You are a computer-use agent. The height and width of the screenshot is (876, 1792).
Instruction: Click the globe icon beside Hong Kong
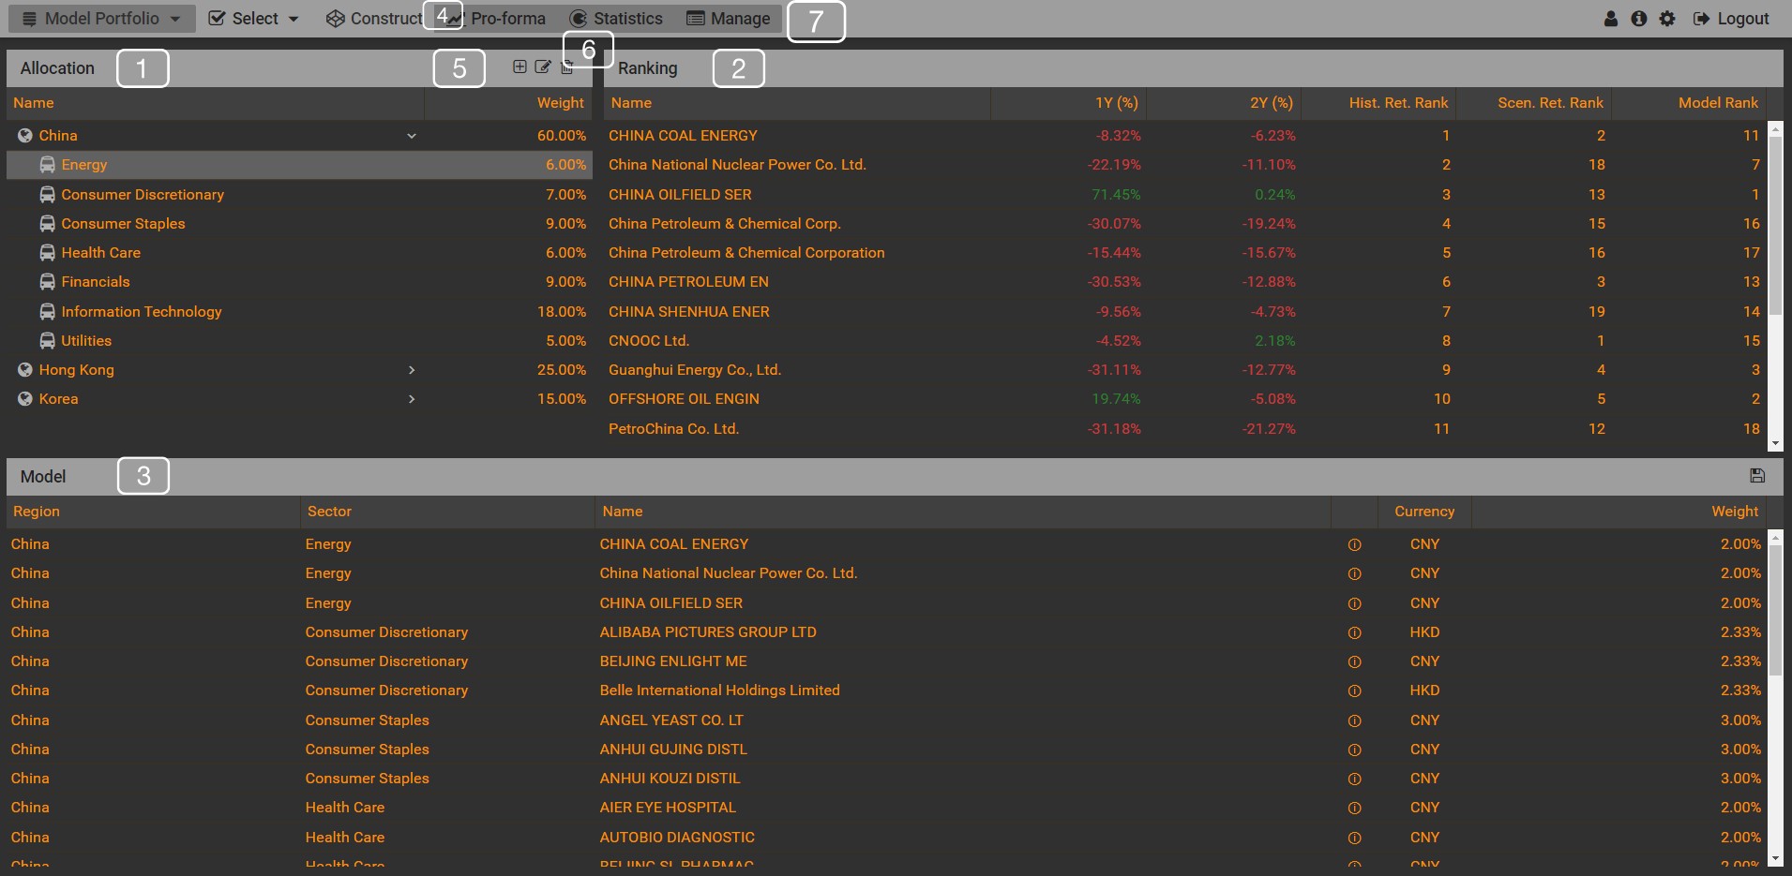coord(25,370)
